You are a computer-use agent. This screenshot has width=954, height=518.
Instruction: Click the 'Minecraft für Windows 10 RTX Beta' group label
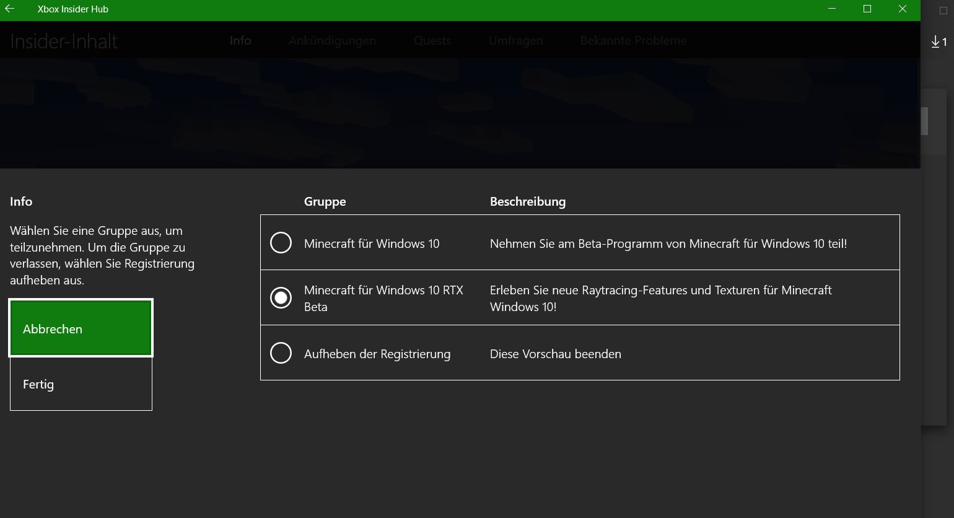[383, 298]
